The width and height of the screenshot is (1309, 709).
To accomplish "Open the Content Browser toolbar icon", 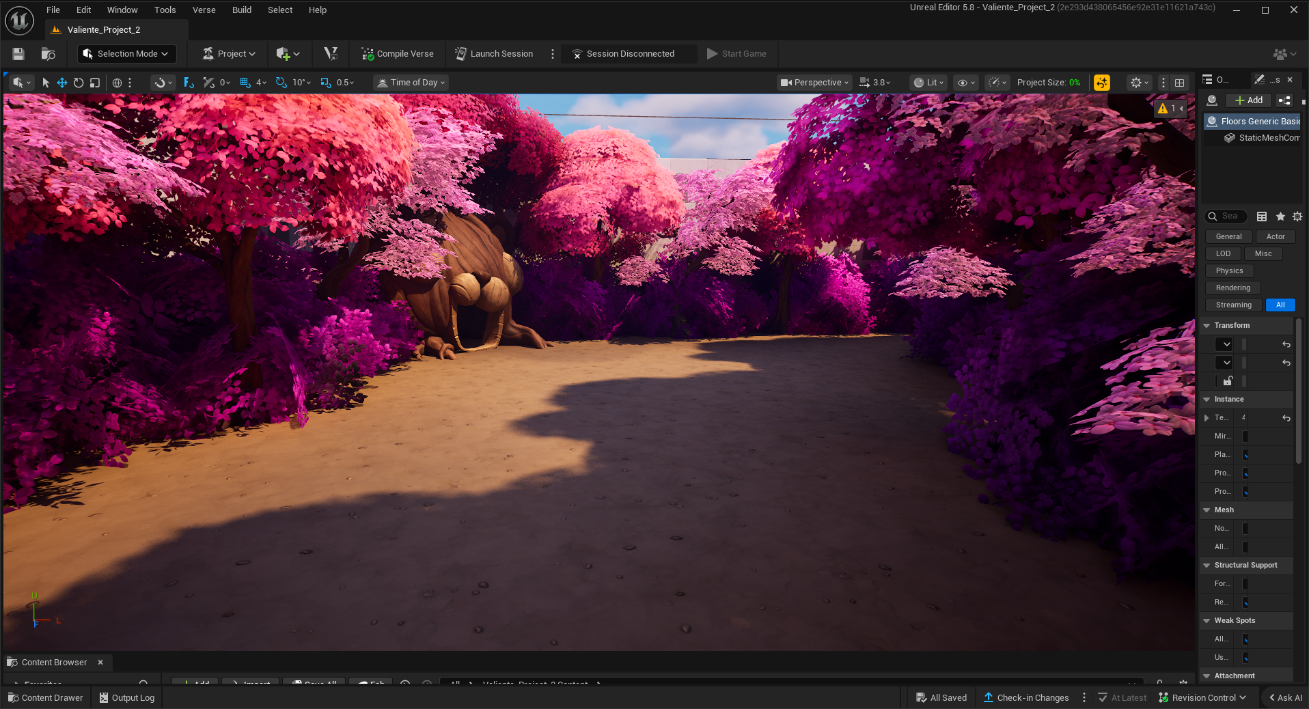I will 48,54.
